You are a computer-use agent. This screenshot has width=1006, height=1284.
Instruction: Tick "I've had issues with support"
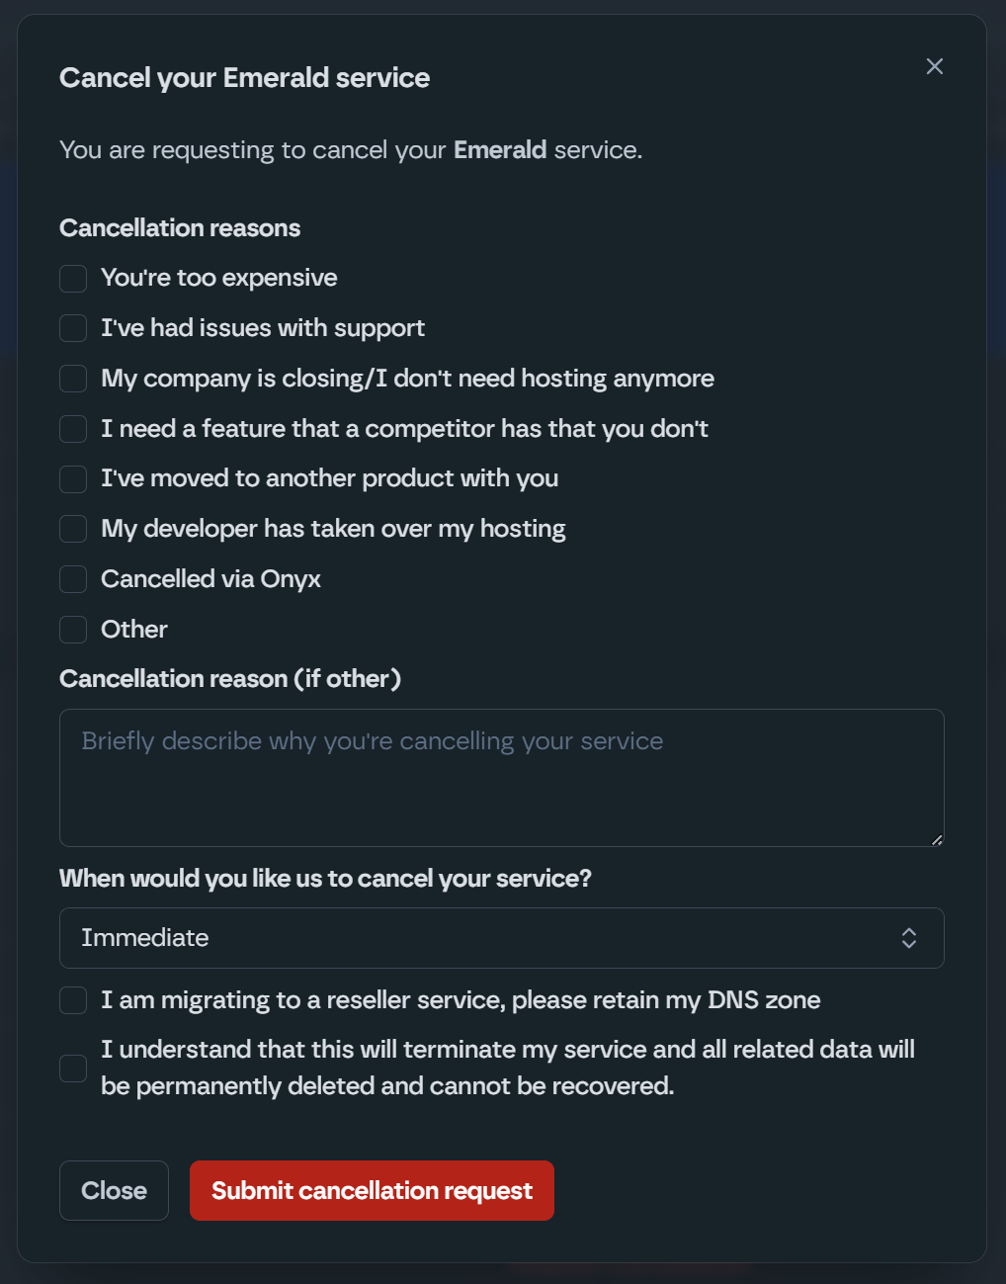(73, 328)
